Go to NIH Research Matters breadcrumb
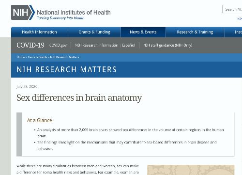 click(64, 57)
